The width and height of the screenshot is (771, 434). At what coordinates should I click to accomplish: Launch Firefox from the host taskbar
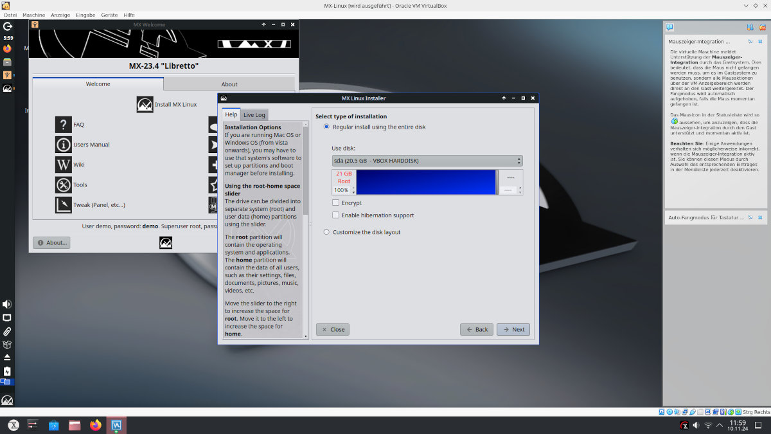pyautogui.click(x=96, y=425)
